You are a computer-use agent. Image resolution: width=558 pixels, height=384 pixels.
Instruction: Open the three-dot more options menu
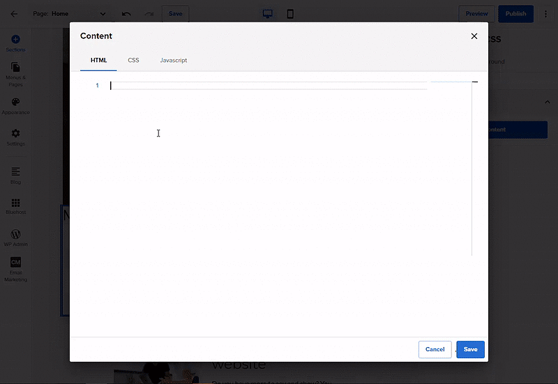point(545,13)
